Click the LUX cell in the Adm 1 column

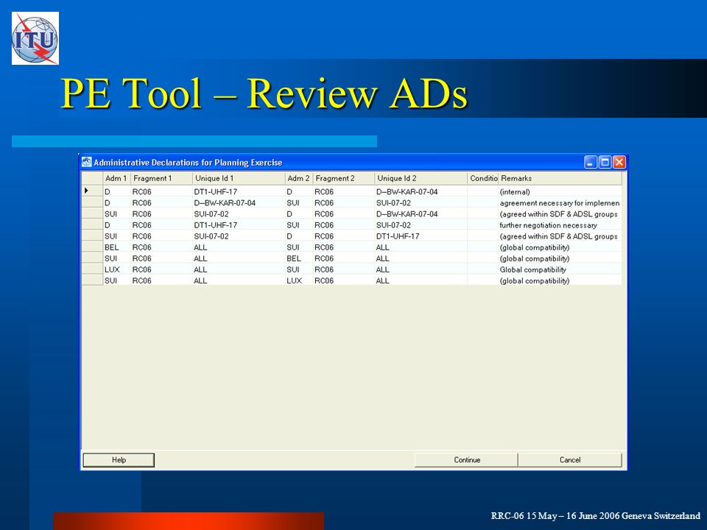click(117, 269)
